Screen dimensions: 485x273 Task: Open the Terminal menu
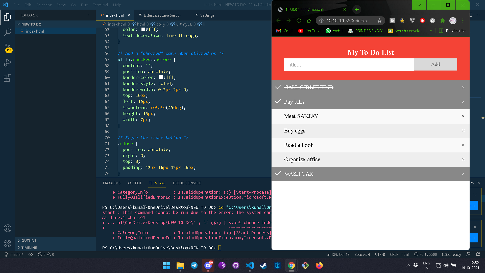click(x=100, y=5)
